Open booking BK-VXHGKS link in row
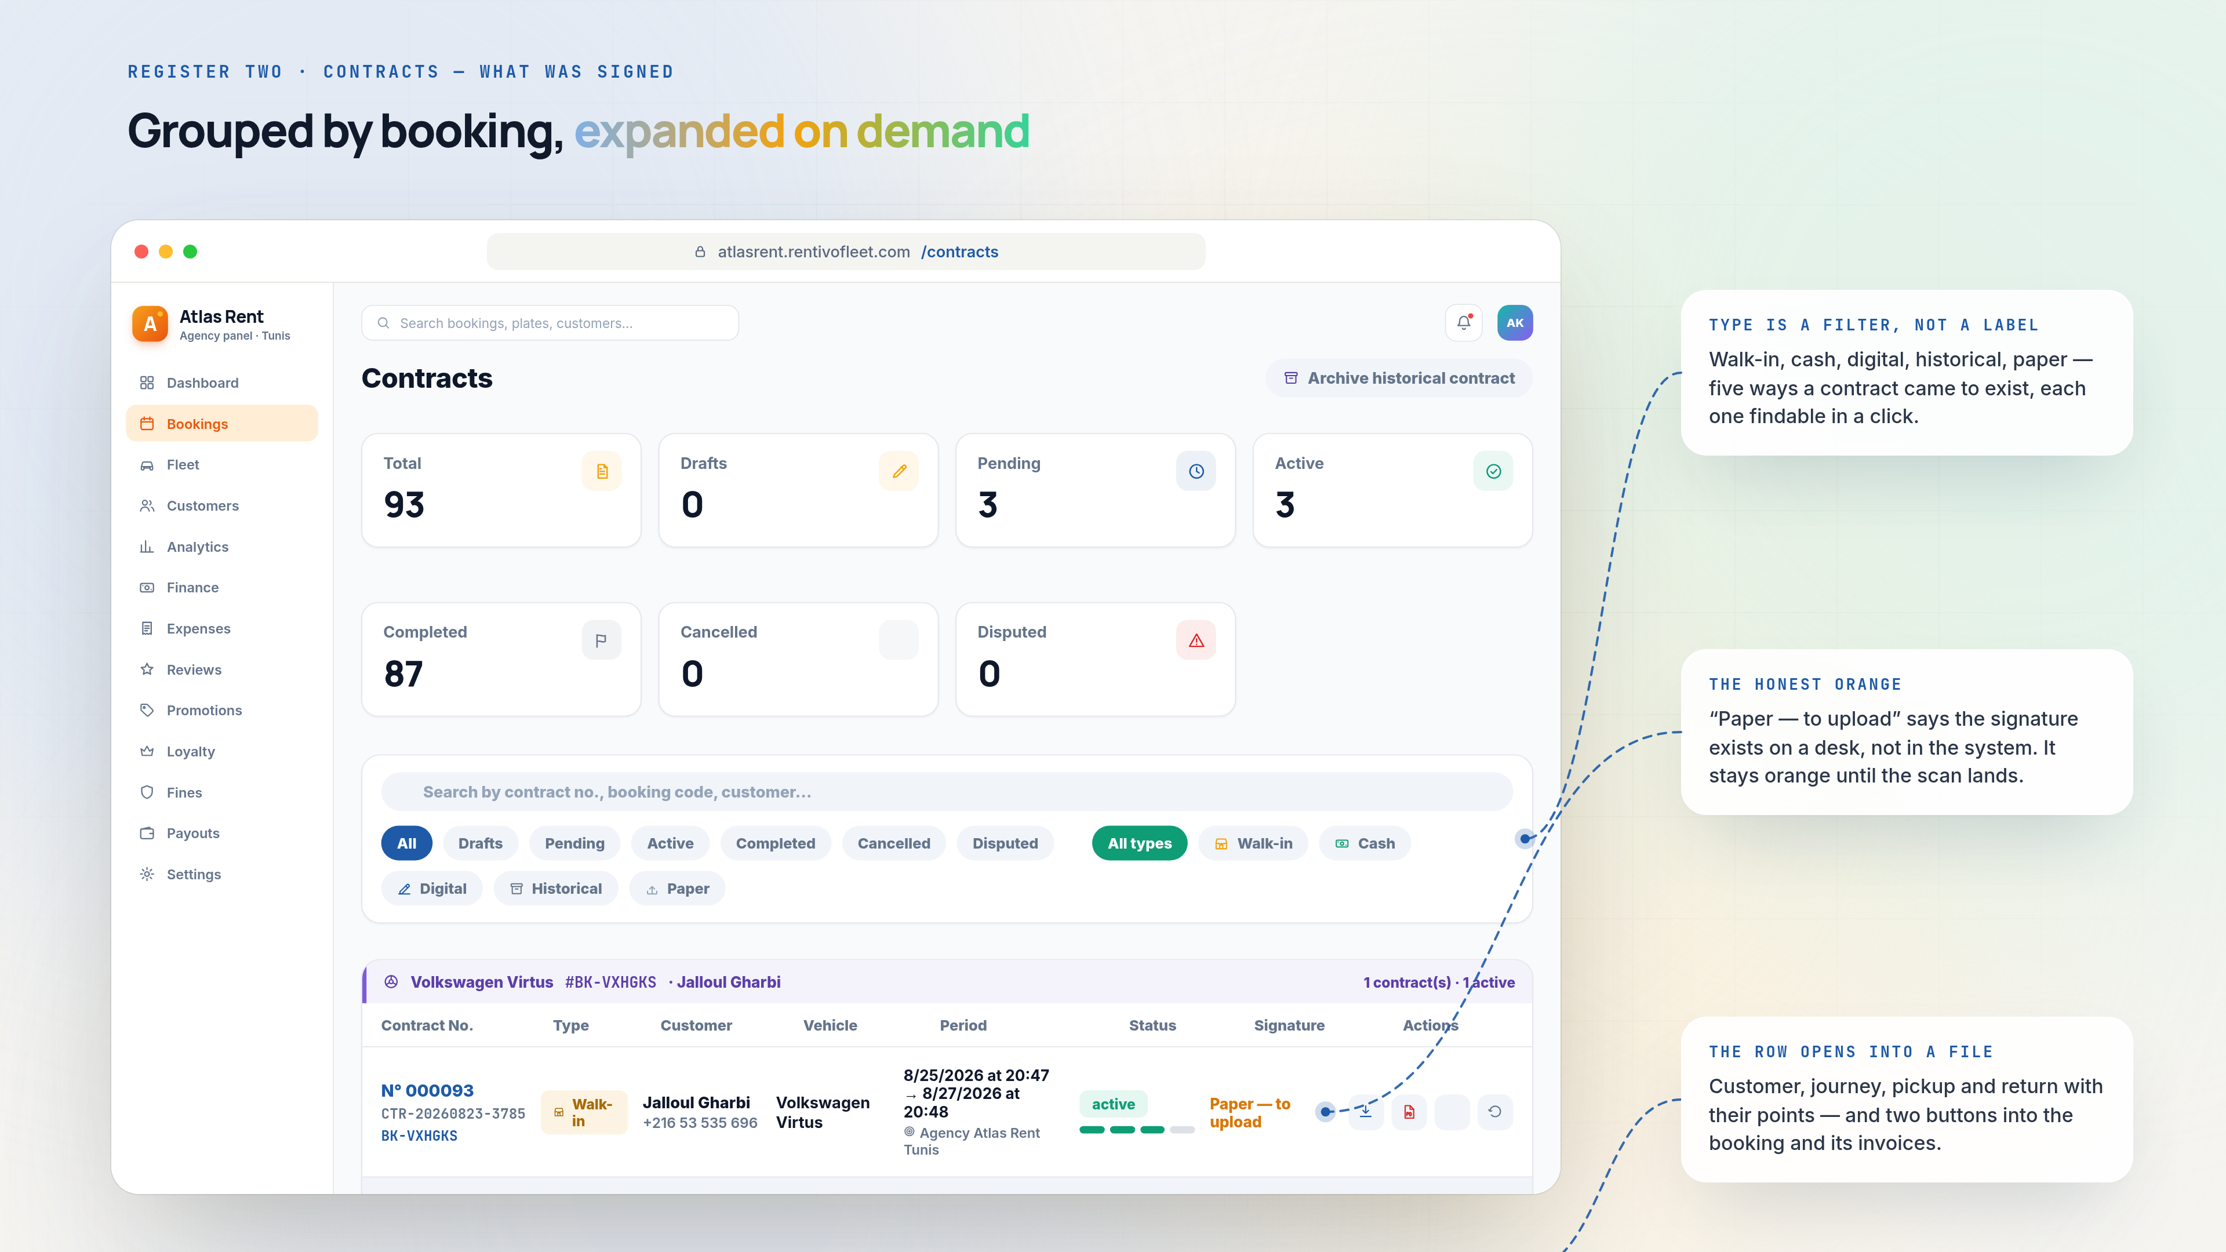Screen dimensions: 2226x1252 (x=419, y=1136)
